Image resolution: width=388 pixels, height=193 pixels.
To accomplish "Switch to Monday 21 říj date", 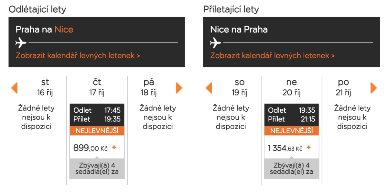I will coord(343,87).
